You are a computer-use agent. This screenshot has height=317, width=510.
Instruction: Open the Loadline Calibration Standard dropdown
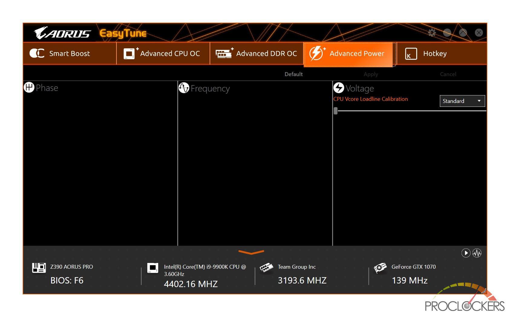(462, 101)
